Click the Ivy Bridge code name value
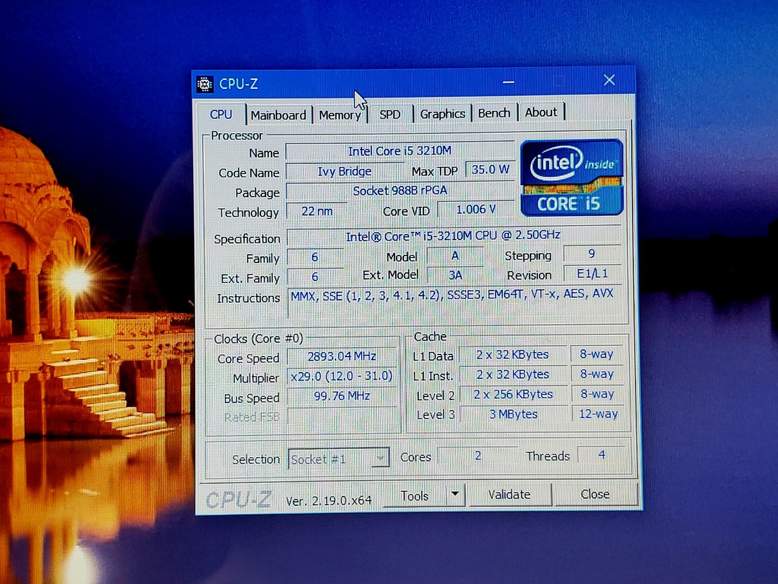 (x=344, y=171)
